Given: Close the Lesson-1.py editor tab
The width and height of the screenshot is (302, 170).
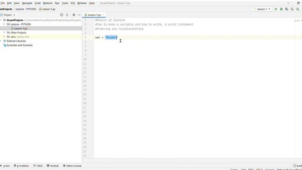Looking at the screenshot, I should coord(103,15).
